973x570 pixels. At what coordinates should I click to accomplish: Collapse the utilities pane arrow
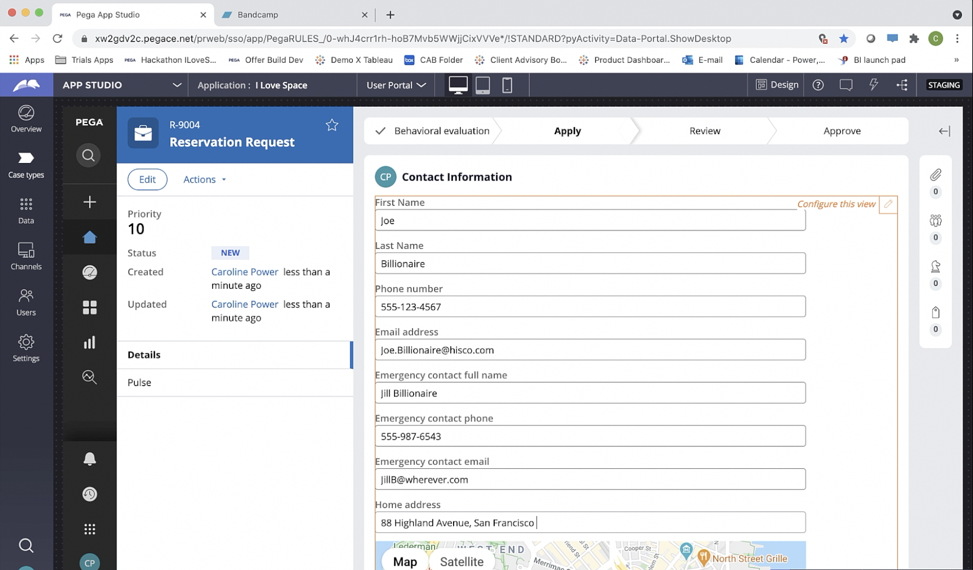pos(945,131)
